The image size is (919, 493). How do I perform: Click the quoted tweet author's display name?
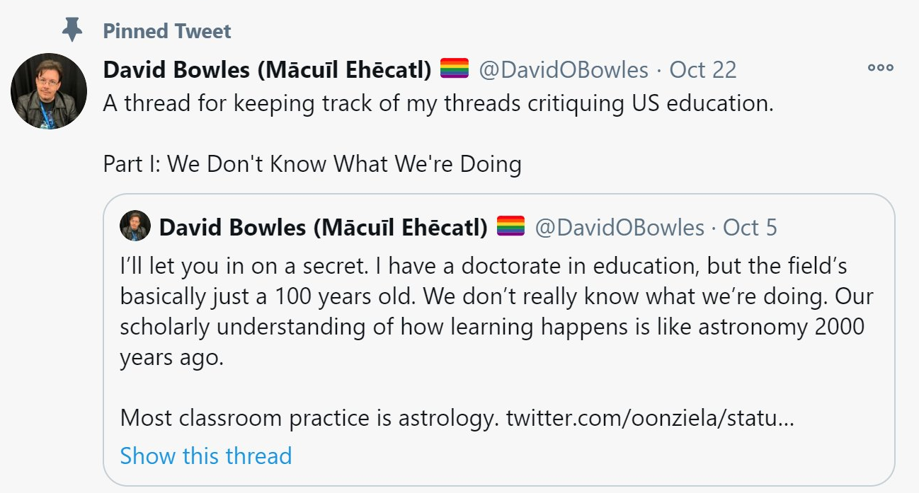point(324,227)
